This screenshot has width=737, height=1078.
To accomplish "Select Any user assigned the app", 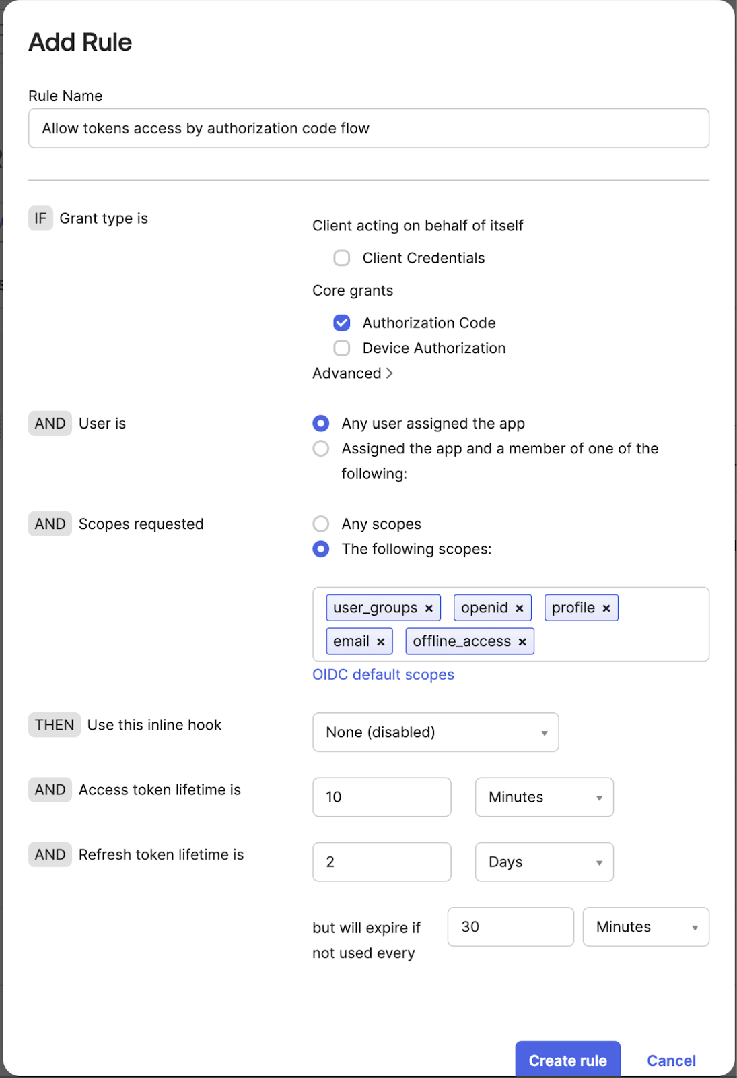I will (x=321, y=423).
